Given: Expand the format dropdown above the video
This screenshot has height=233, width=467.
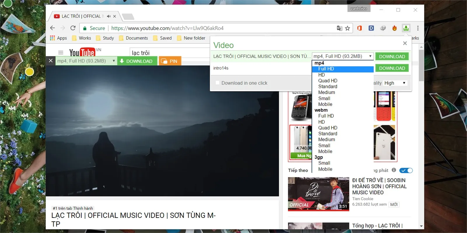Looking at the screenshot, I should pyautogui.click(x=86, y=61).
